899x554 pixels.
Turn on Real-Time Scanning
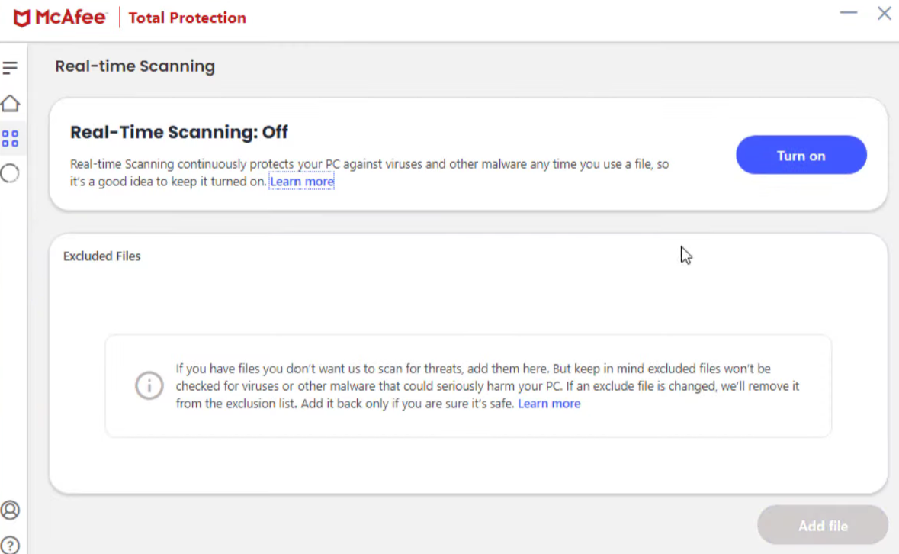coord(801,155)
